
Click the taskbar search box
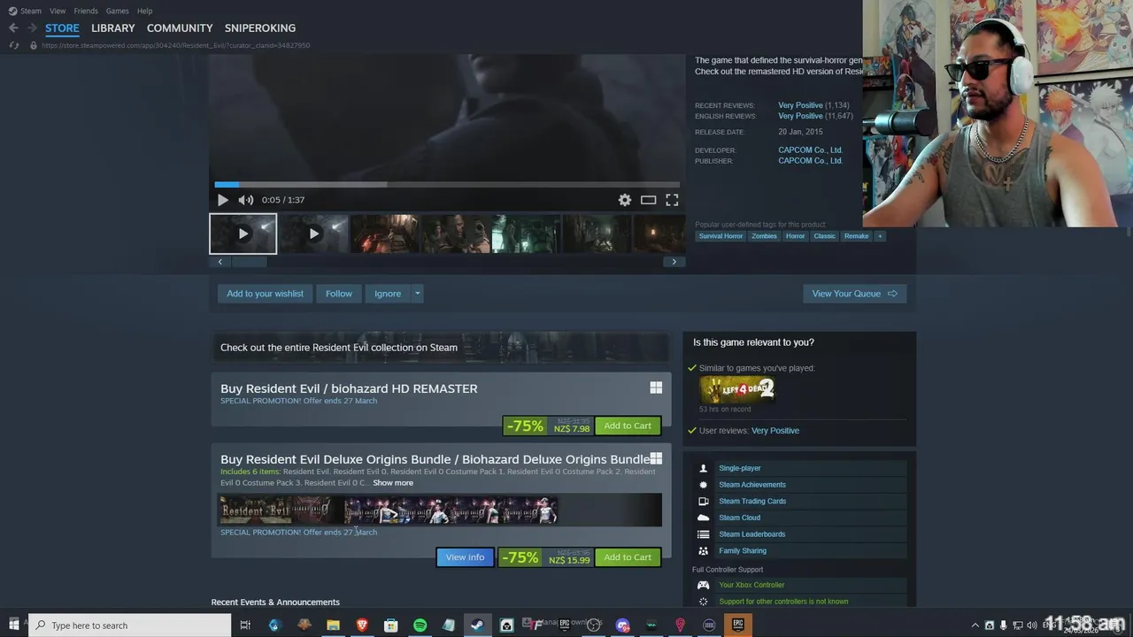click(x=130, y=625)
